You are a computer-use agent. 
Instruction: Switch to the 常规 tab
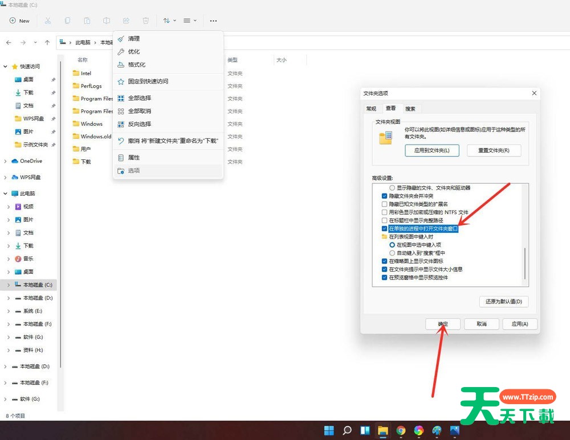371,109
